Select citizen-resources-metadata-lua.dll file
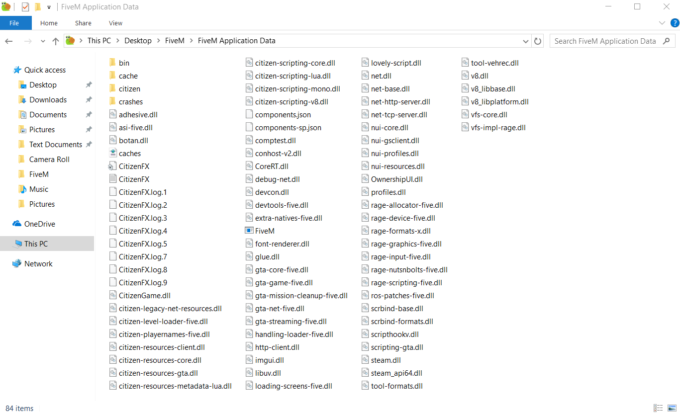 pos(170,386)
